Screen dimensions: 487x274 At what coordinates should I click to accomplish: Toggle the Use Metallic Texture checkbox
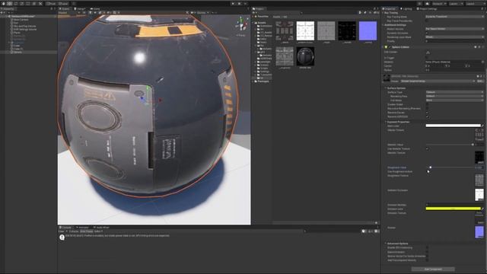(428, 149)
